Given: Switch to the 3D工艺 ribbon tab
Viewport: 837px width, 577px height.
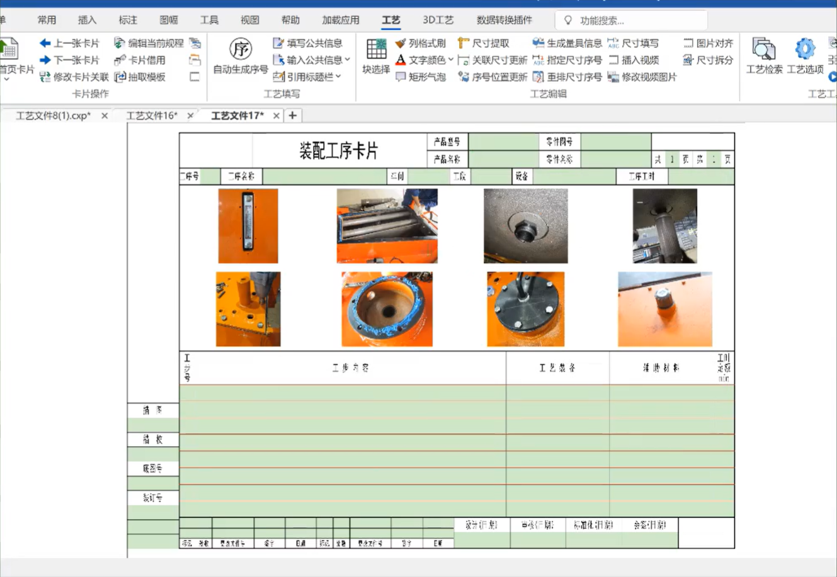Looking at the screenshot, I should click(x=438, y=20).
